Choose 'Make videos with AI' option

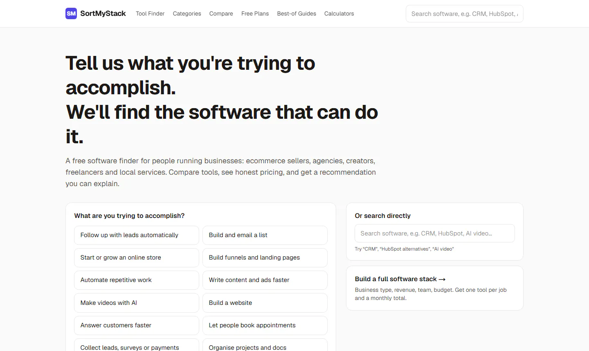click(x=137, y=303)
